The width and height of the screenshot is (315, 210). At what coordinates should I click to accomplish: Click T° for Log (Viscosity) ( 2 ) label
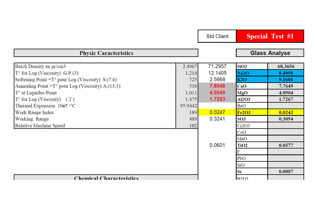tap(45, 99)
